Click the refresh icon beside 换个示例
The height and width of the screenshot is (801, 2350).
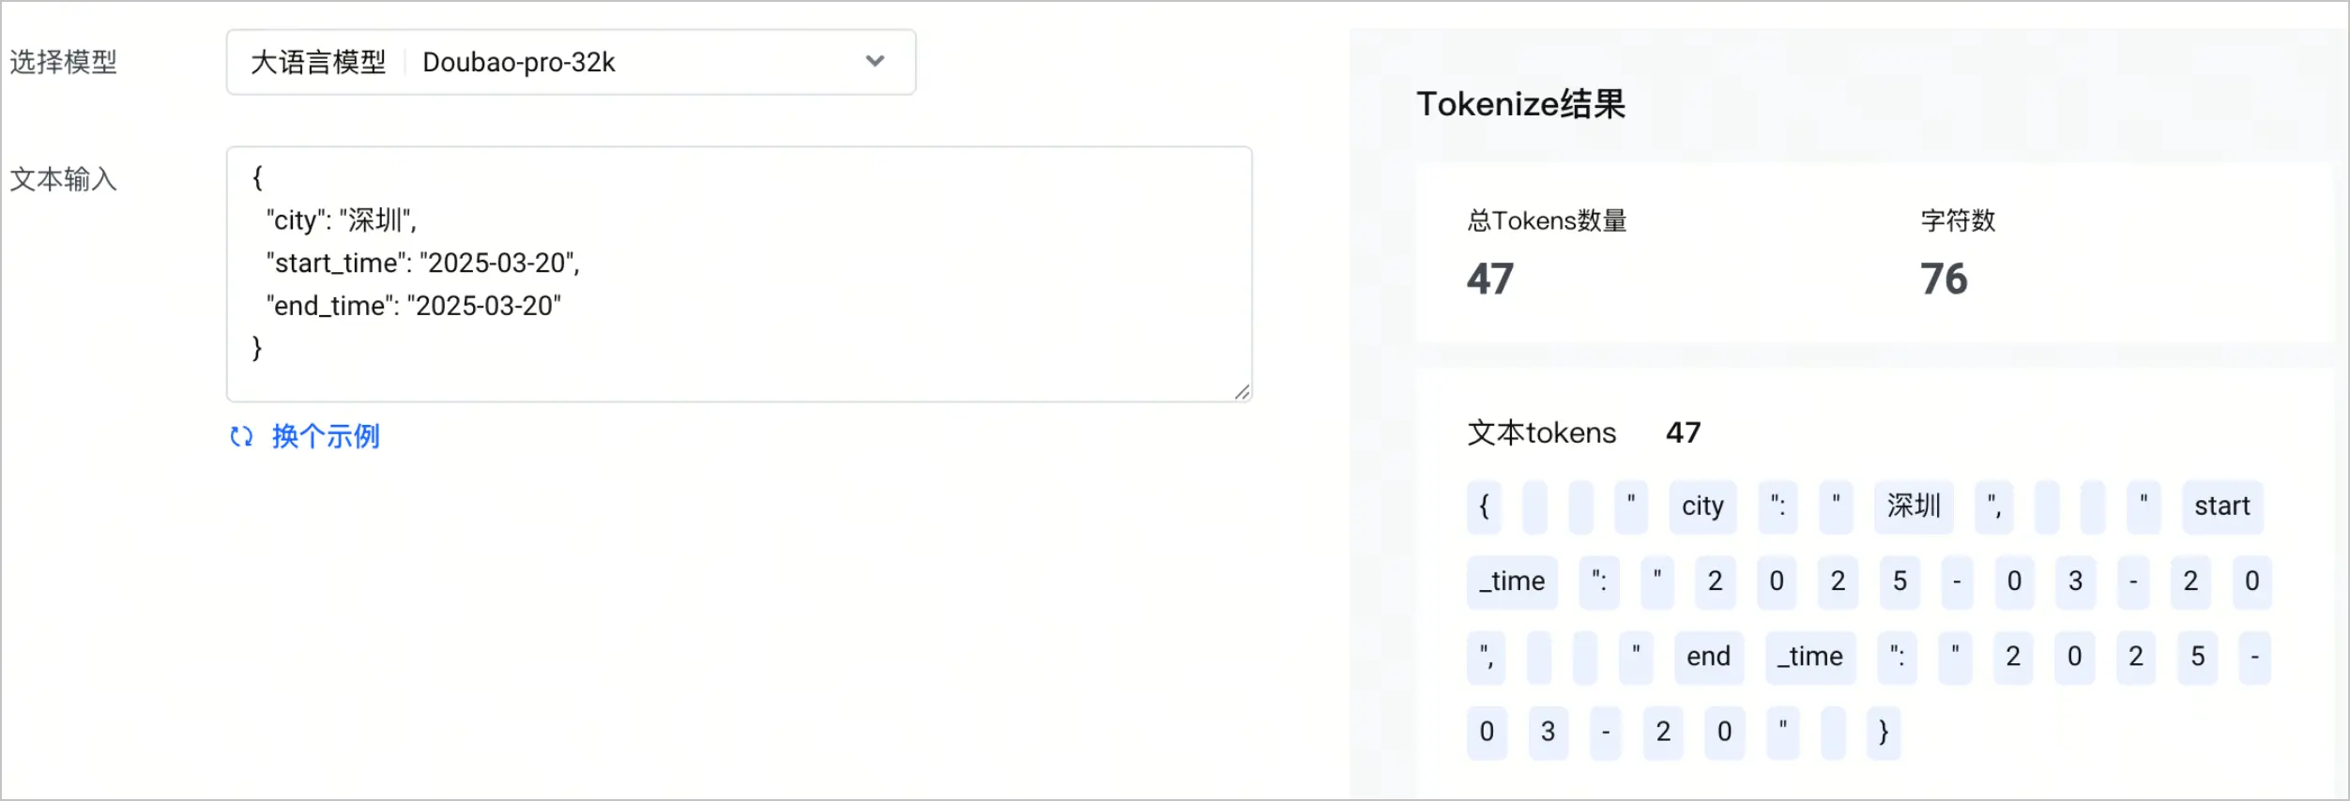tap(241, 436)
